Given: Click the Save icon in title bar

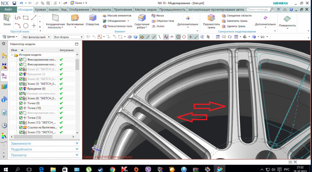Looking at the screenshot, I should click(14, 3).
